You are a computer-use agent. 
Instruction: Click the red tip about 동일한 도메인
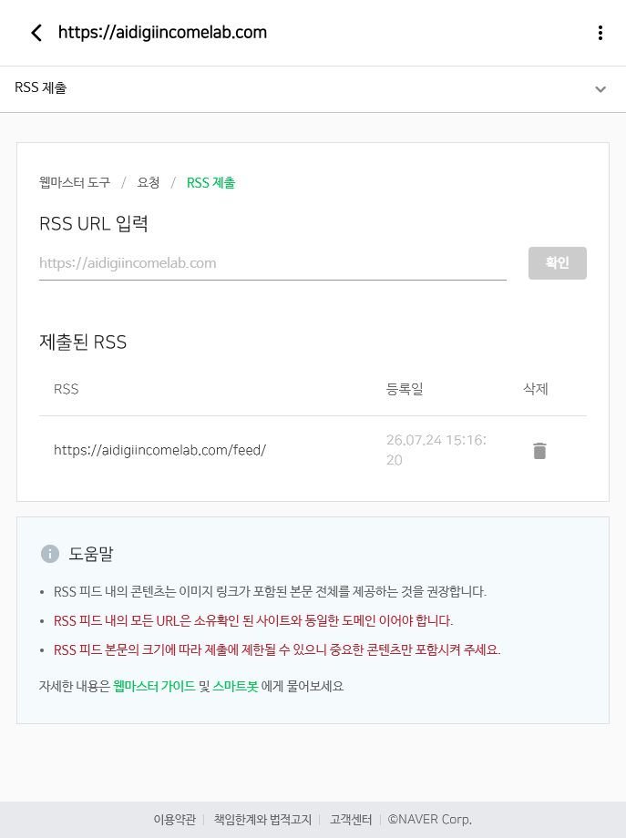pyautogui.click(x=253, y=620)
